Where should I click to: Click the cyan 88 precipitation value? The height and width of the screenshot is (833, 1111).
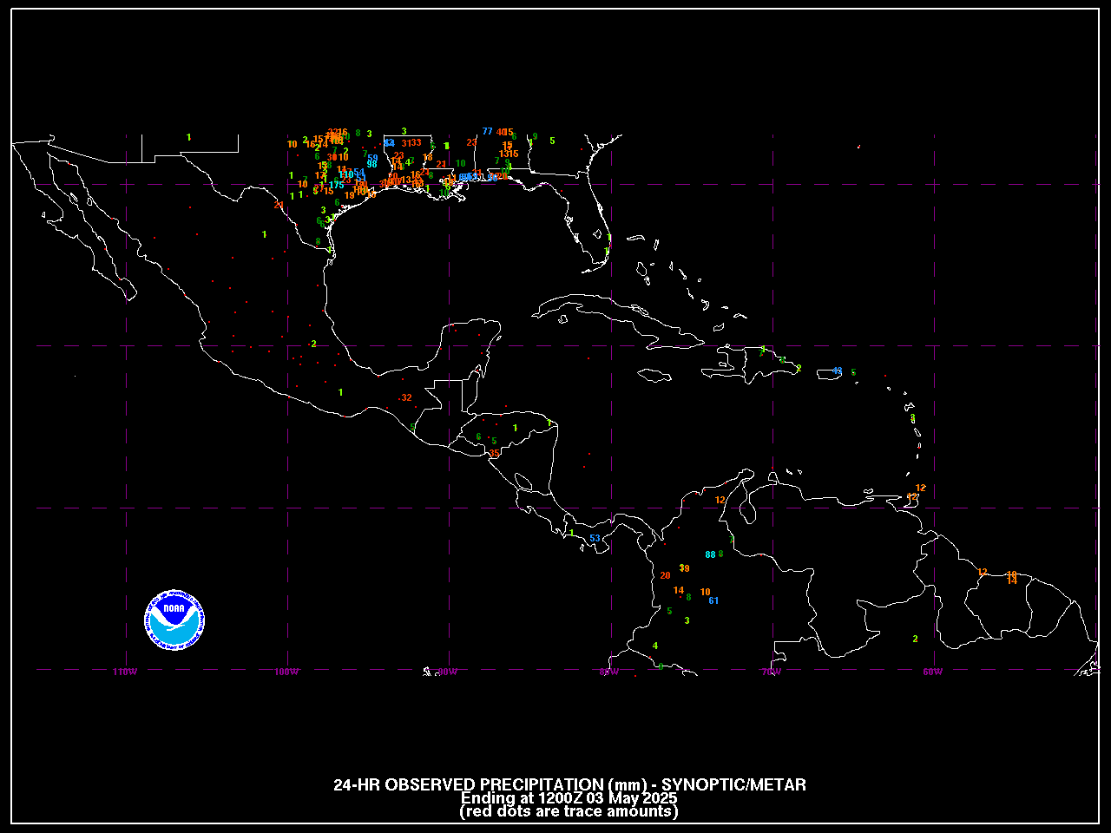point(710,554)
